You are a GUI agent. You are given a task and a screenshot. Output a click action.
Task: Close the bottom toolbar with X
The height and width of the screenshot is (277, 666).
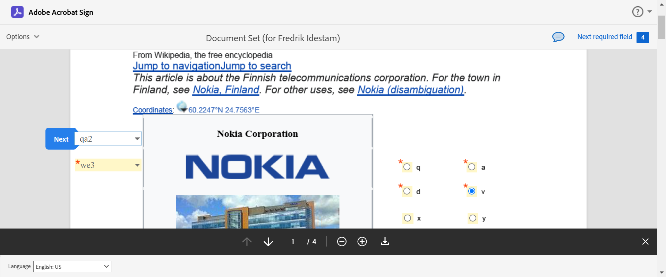[645, 242]
